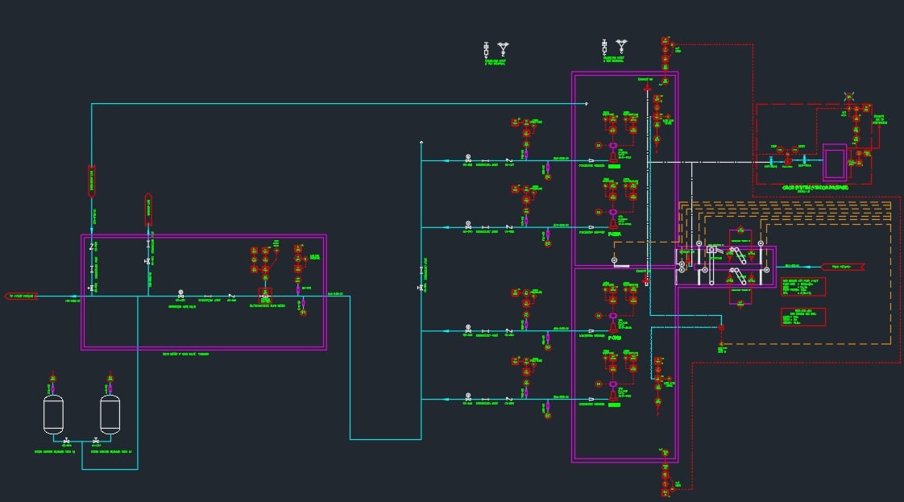Click the instrument bubble on the right tank
904x502 pixels.
[110, 379]
